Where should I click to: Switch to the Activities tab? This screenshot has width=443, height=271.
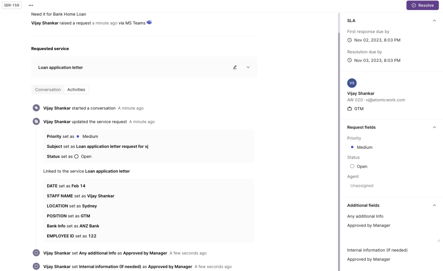[x=76, y=89]
